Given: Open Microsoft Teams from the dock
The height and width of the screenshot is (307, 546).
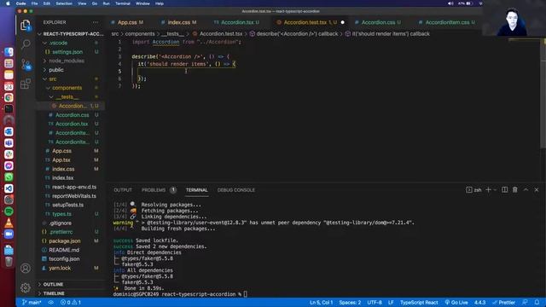Looking at the screenshot, I should coord(9,143).
